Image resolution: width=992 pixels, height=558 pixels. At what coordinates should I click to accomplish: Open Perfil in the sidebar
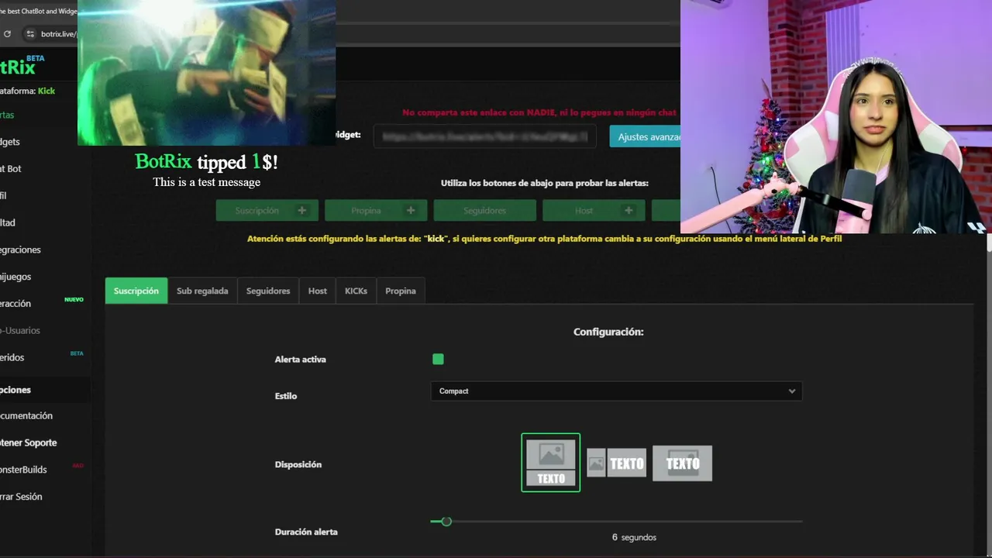[3, 195]
